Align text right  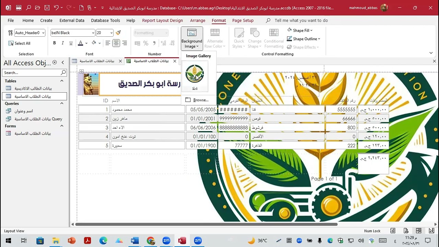[x=124, y=43]
